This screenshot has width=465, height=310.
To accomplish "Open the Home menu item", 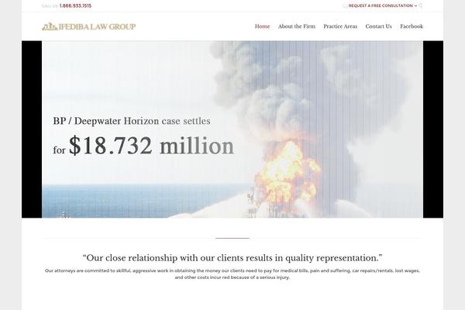I will tap(262, 26).
